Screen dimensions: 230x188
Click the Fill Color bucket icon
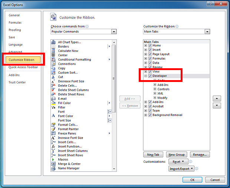coord(53,103)
